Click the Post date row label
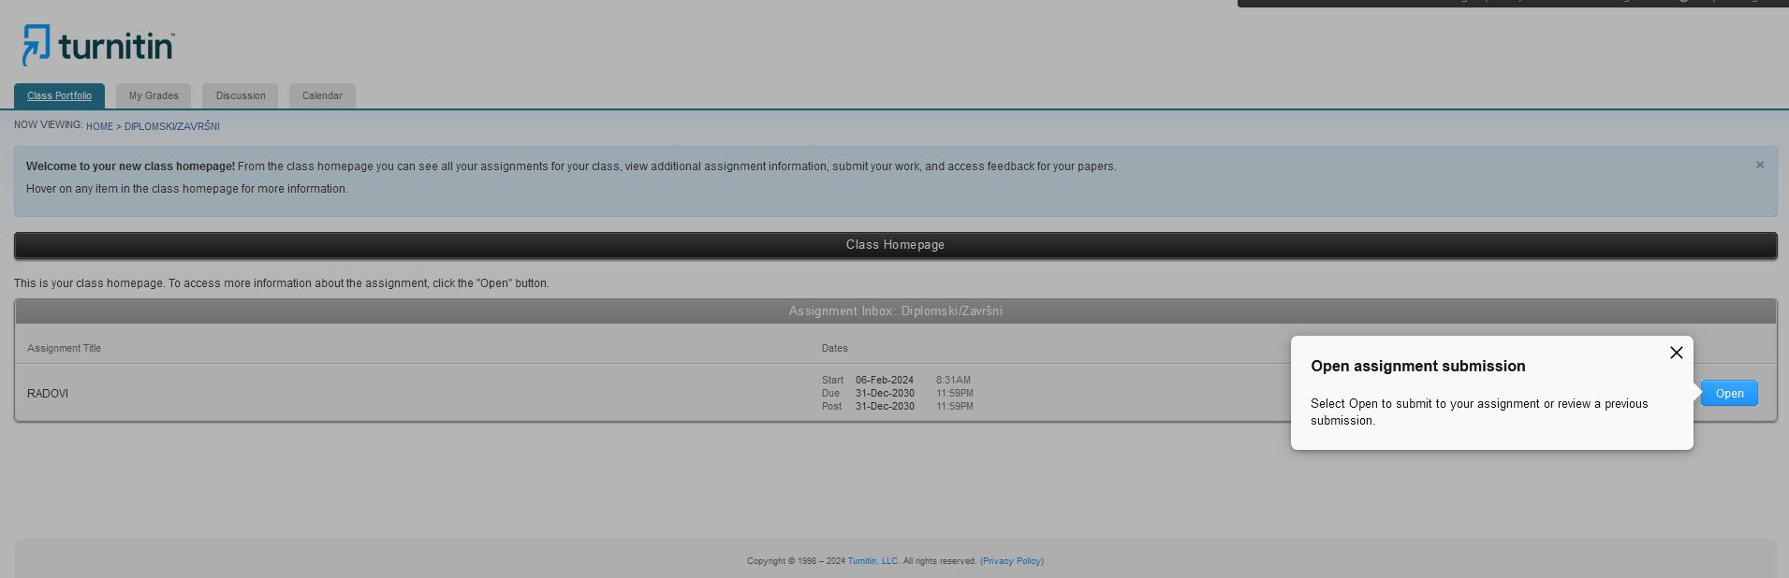 [832, 407]
